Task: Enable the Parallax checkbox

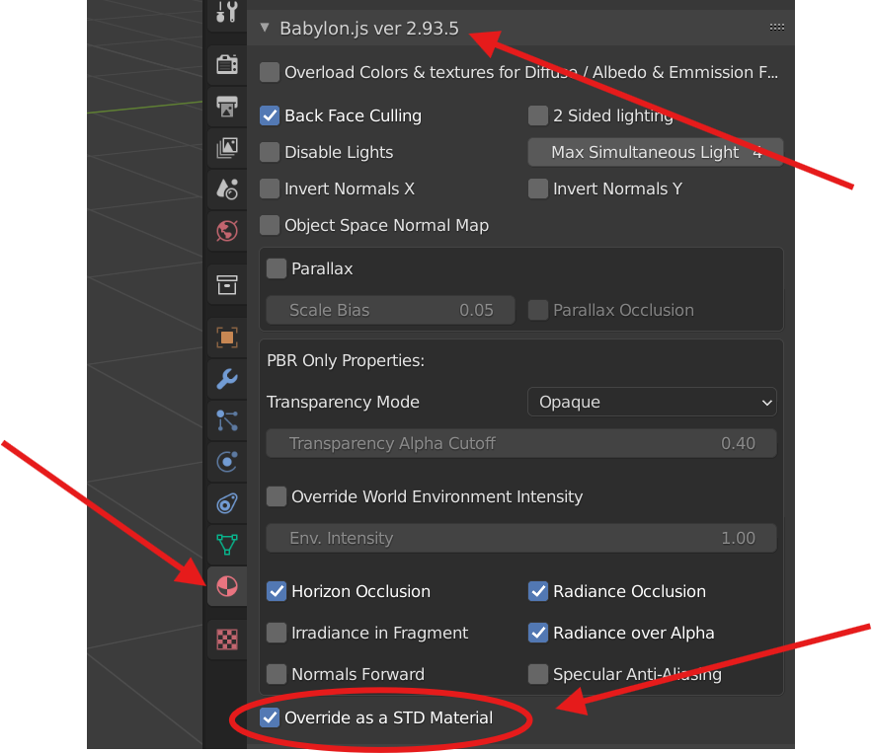Action: pyautogui.click(x=277, y=269)
